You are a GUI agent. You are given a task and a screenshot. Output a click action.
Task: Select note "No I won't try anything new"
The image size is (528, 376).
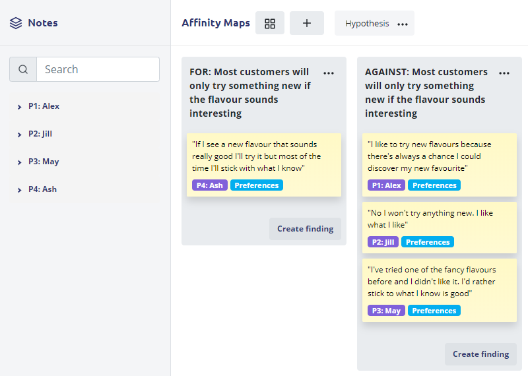coord(440,228)
